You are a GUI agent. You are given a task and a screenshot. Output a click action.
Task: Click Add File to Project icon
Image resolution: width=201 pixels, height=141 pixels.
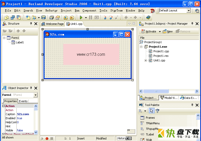coord(66,17)
